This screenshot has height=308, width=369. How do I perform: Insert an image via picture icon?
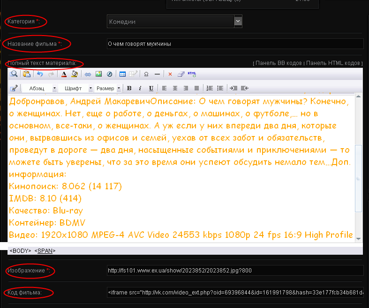pyautogui.click(x=98, y=74)
